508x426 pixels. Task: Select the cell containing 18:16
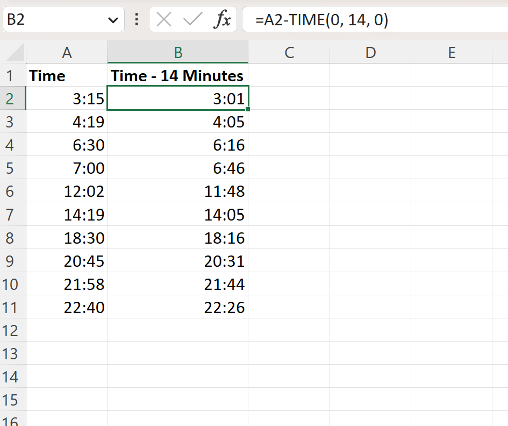[178, 238]
